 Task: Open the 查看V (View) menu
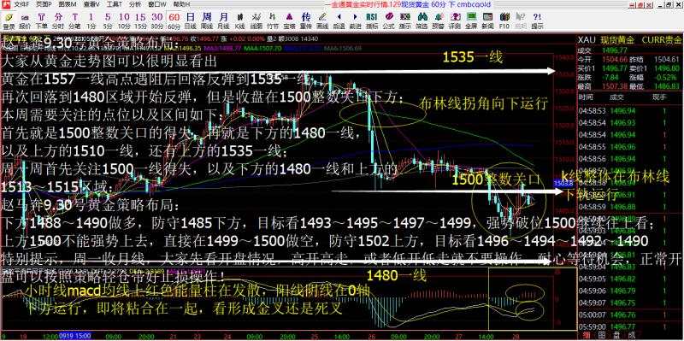pyautogui.click(x=91, y=4)
